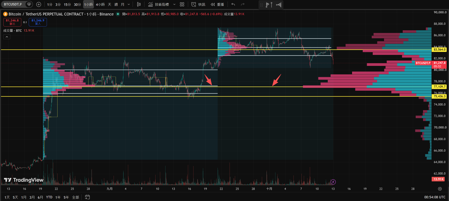Click the green market status dot
This screenshot has height=201, width=449.
tap(118, 14)
